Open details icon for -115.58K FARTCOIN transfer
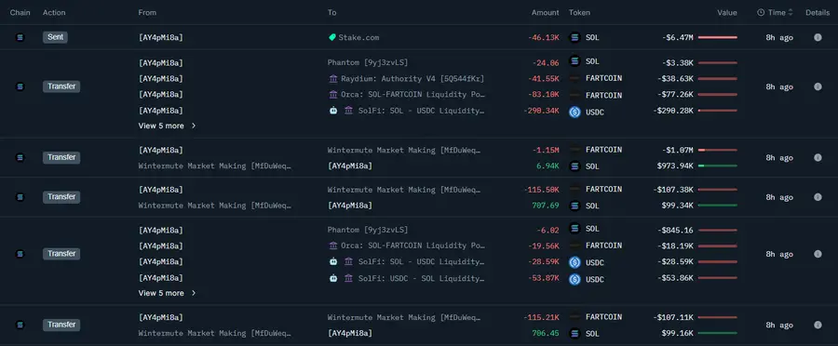This screenshot has width=838, height=346. [818, 197]
